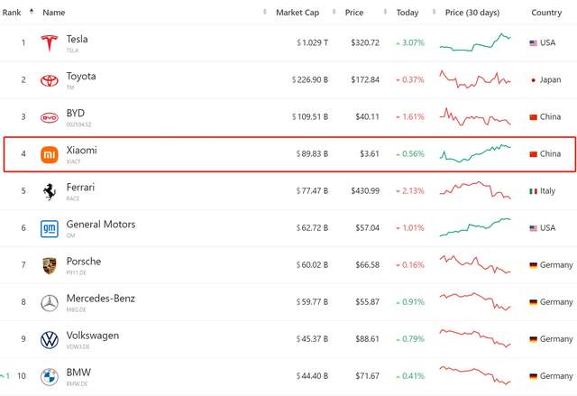The width and height of the screenshot is (577, 396).
Task: Open the Toyota company link
Action: [81, 76]
